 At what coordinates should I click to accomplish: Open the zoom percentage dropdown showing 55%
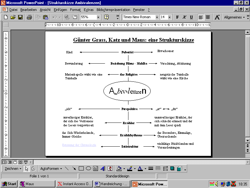pos(98,17)
